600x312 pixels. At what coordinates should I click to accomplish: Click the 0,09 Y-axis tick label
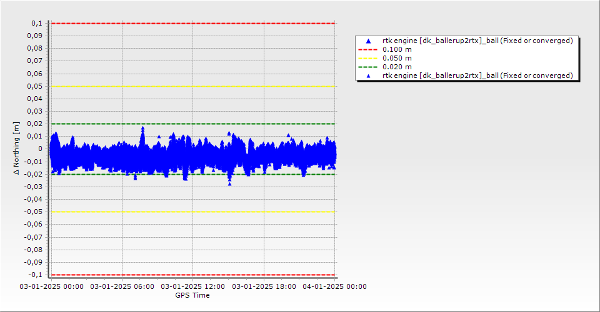point(35,36)
